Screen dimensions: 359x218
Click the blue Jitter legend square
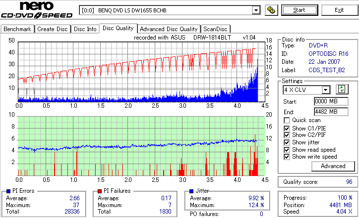(x=191, y=191)
